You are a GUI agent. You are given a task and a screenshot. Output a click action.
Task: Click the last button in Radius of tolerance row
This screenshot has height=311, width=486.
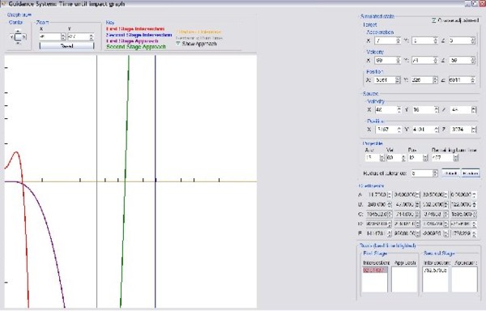coord(470,173)
